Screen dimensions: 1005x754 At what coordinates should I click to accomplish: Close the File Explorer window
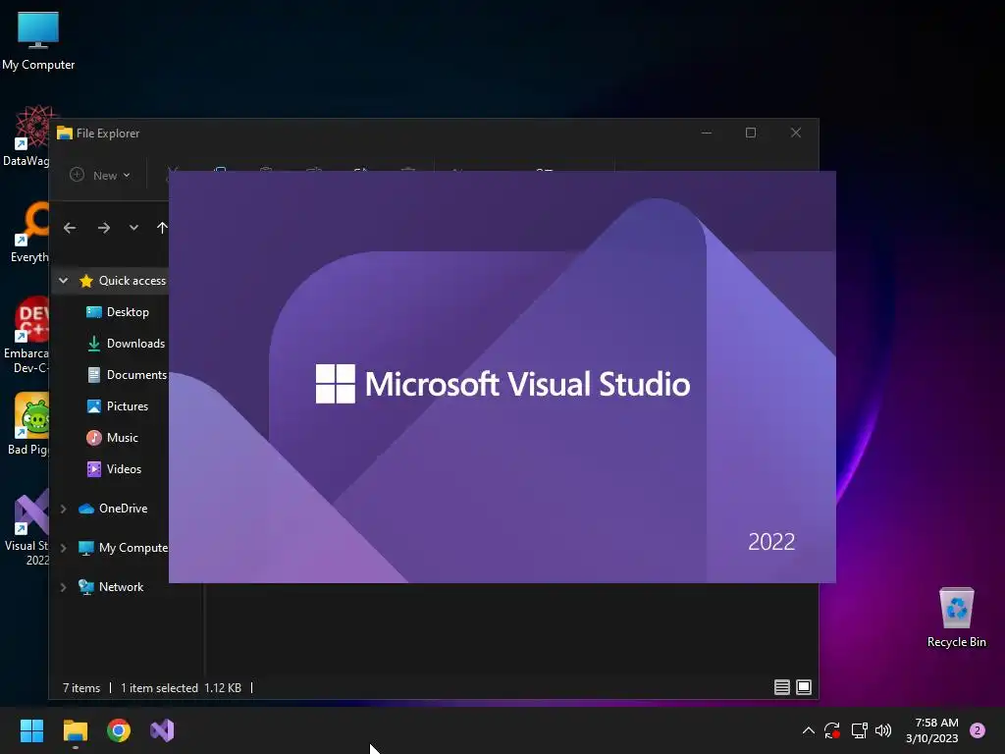coord(795,133)
